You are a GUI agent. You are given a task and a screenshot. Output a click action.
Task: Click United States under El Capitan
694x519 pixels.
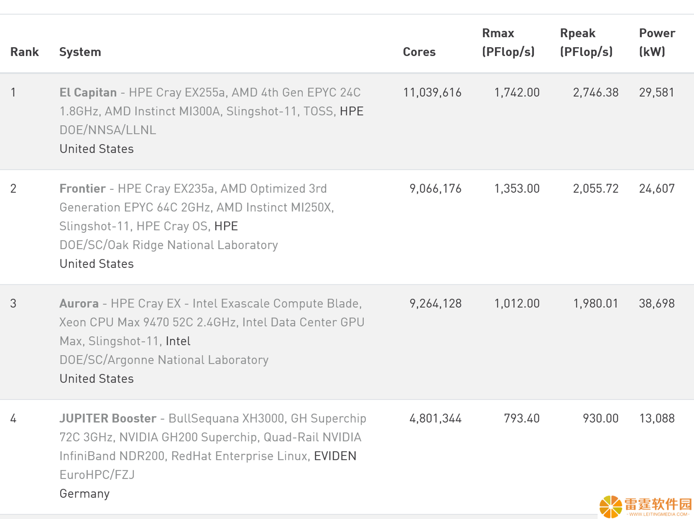coord(96,148)
